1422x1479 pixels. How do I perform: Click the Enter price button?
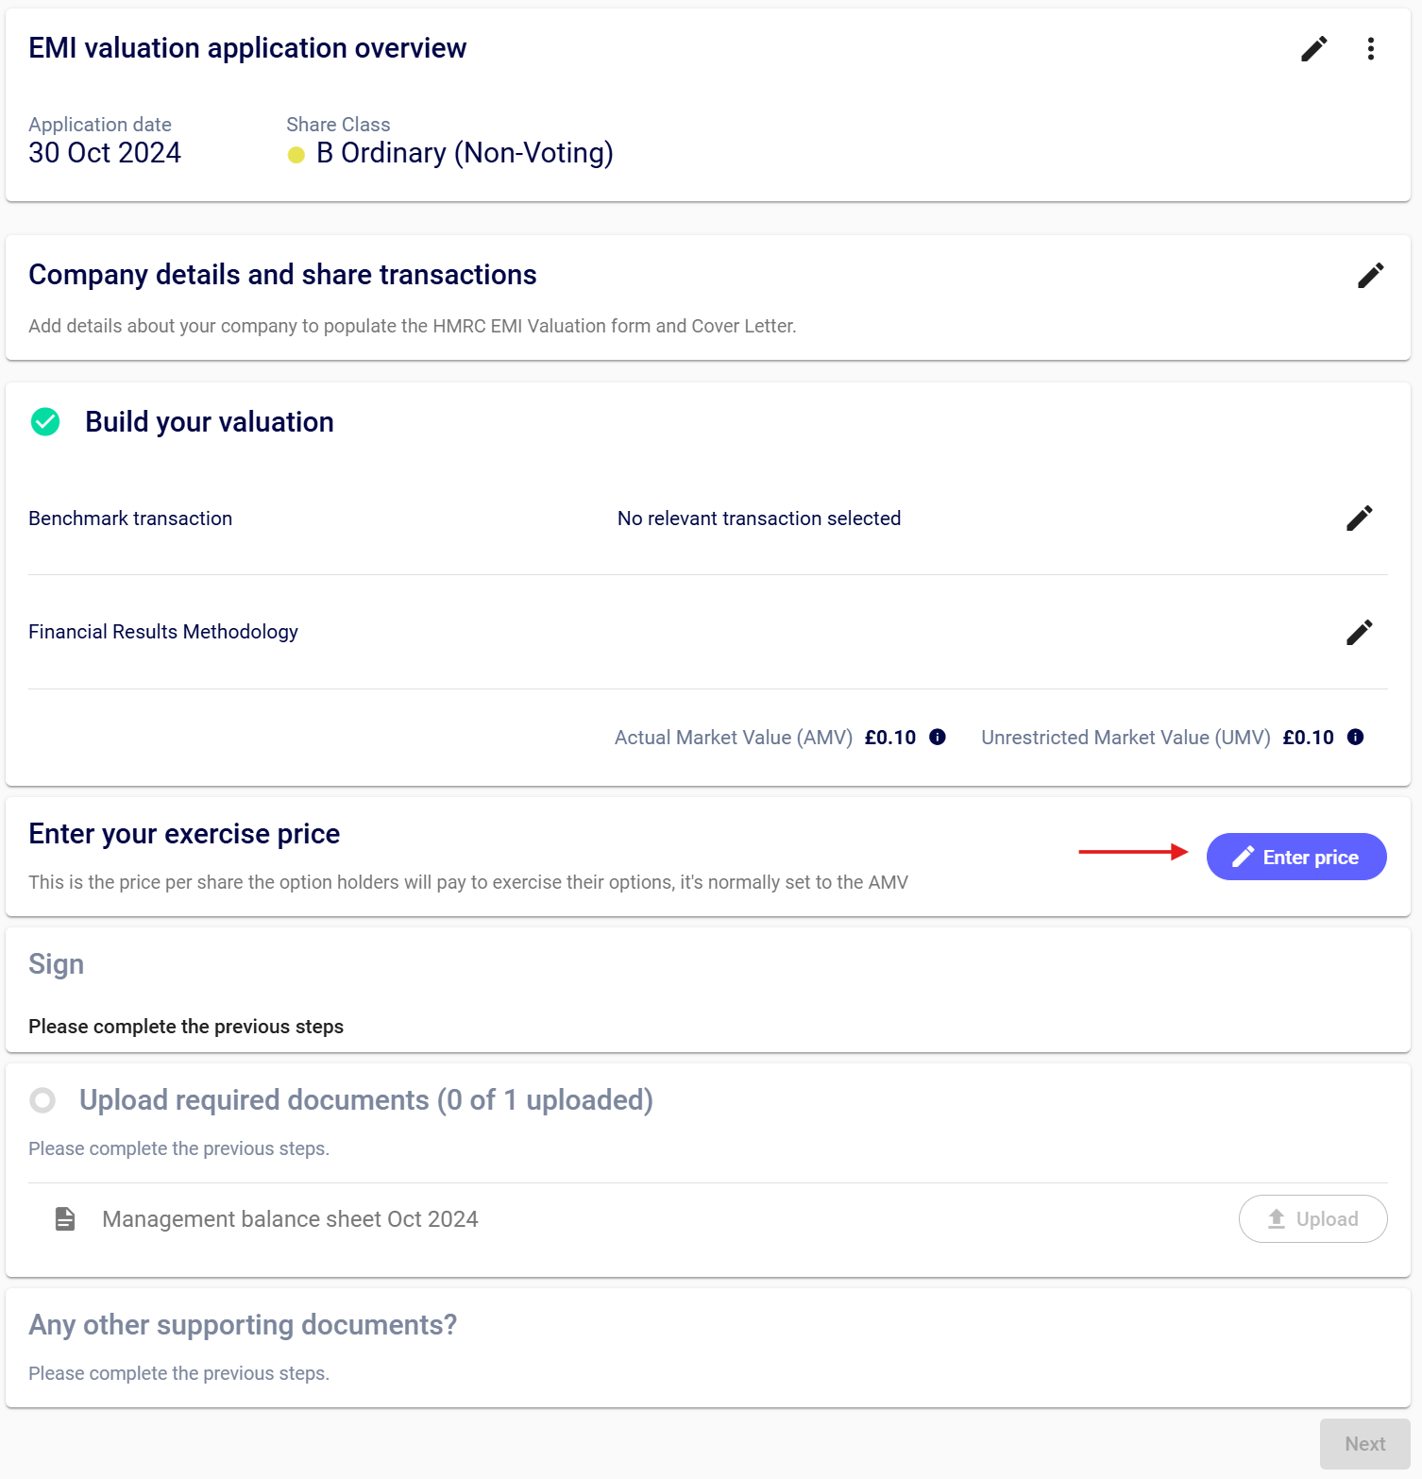click(x=1295, y=857)
